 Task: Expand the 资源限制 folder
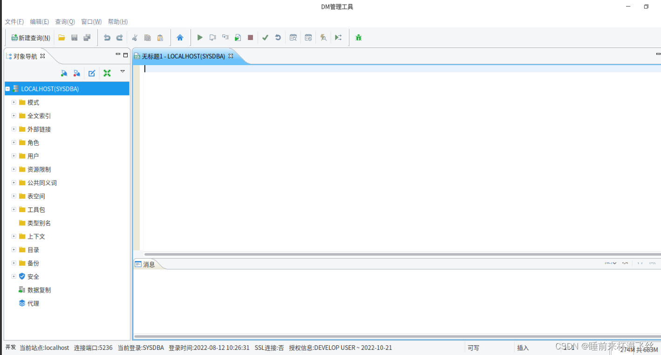[x=14, y=169]
